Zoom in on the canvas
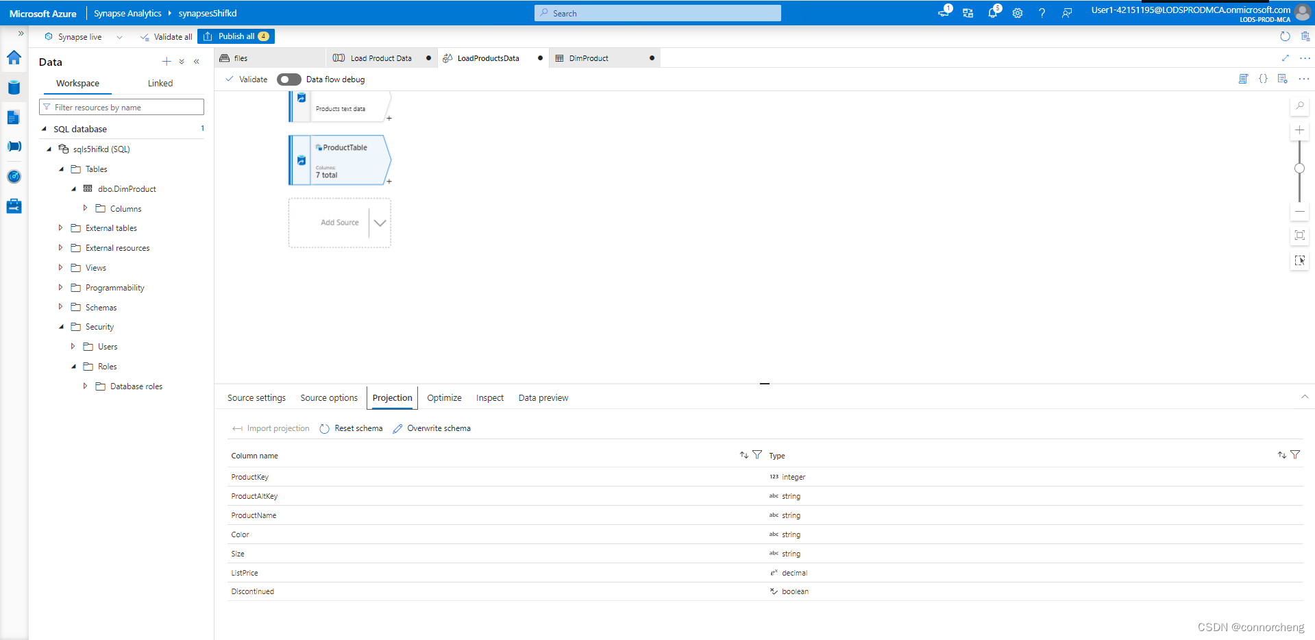The image size is (1315, 640). [1300, 130]
